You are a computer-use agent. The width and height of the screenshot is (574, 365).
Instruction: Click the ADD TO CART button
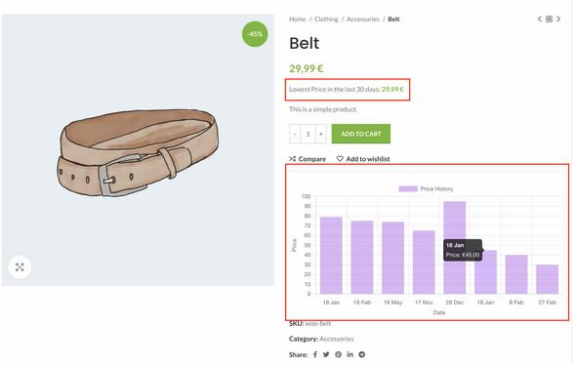(x=361, y=134)
